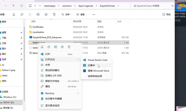
Task: Click the This PC monitor icon in address bar
Action: (30, 6)
